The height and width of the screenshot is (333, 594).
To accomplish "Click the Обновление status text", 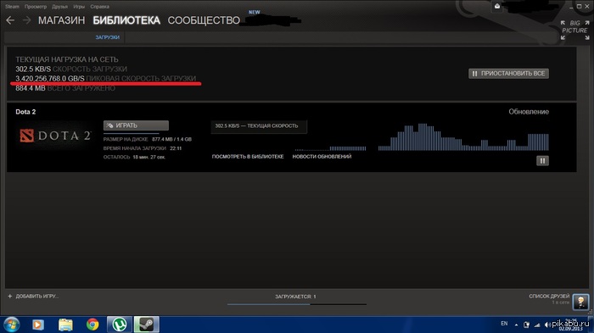I will [x=529, y=112].
